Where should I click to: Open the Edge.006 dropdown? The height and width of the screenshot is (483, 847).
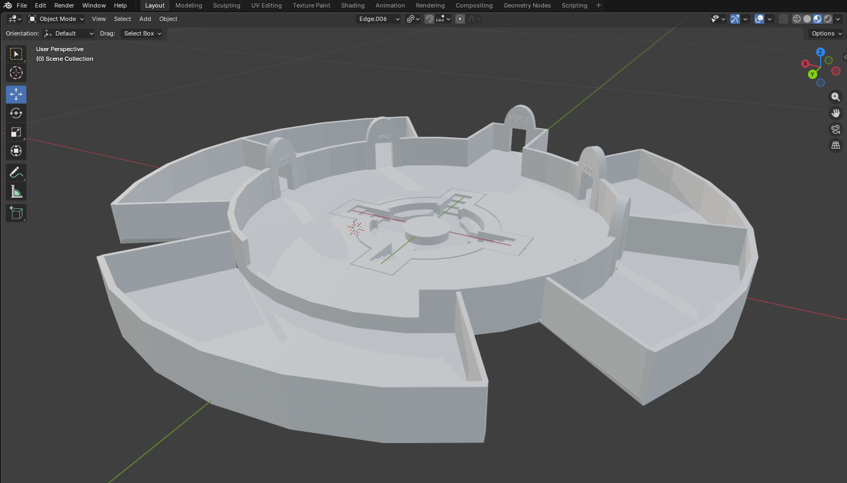point(379,19)
